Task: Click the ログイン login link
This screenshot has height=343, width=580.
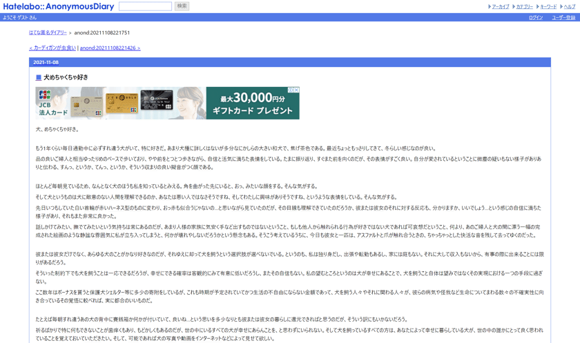Action: (536, 18)
